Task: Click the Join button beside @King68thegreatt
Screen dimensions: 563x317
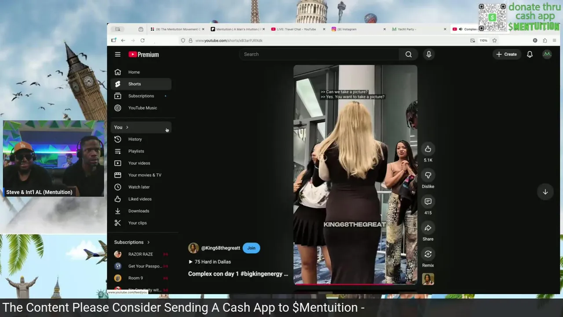Action: tap(251, 248)
